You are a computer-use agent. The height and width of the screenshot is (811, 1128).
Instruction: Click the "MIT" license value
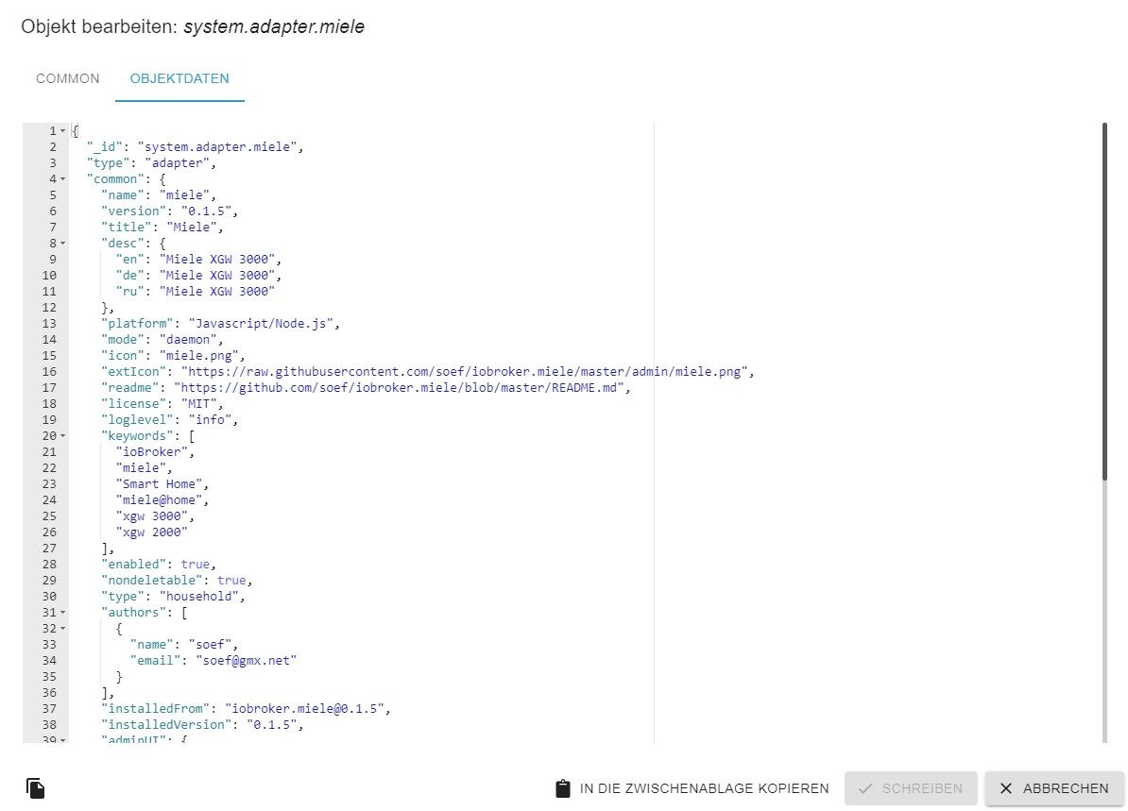pos(198,403)
